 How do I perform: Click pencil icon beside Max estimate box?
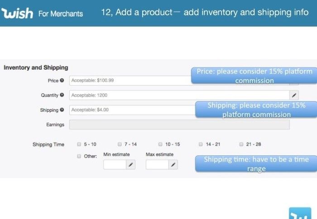click(x=173, y=165)
